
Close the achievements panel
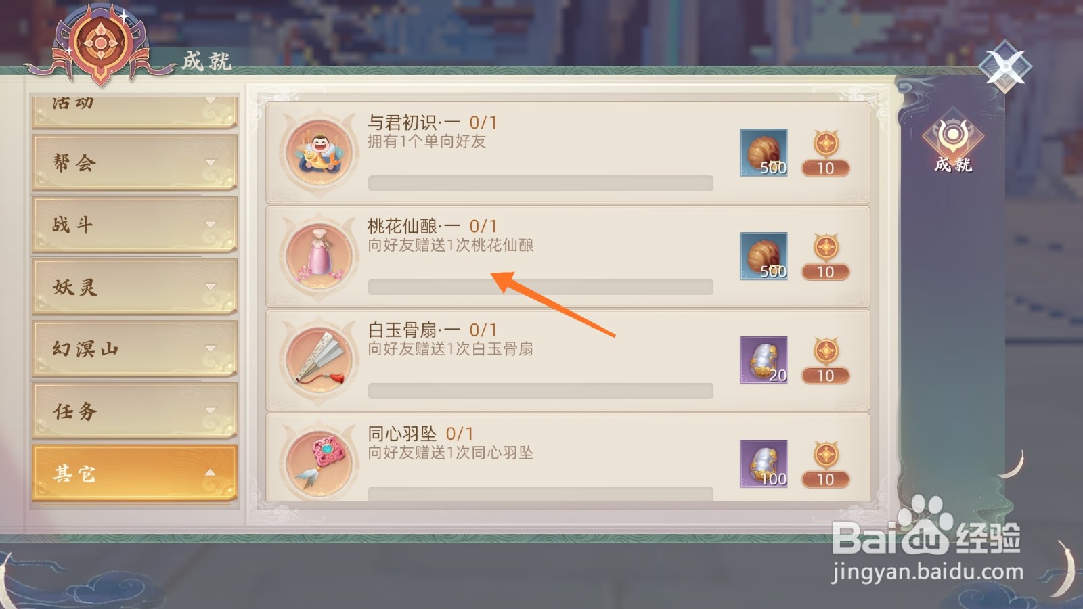point(1005,66)
